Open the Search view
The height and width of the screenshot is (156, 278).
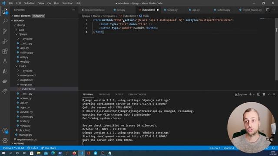pos(5,21)
